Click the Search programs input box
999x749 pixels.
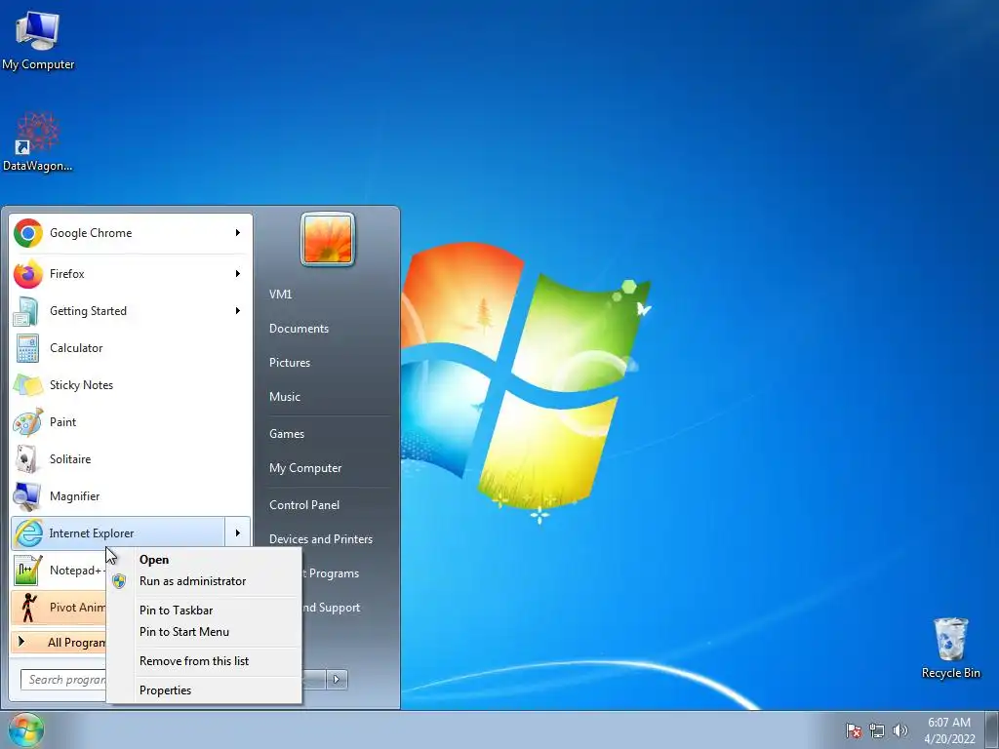tap(63, 680)
